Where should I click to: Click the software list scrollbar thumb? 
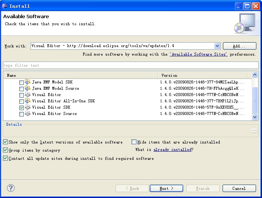pos(255,100)
